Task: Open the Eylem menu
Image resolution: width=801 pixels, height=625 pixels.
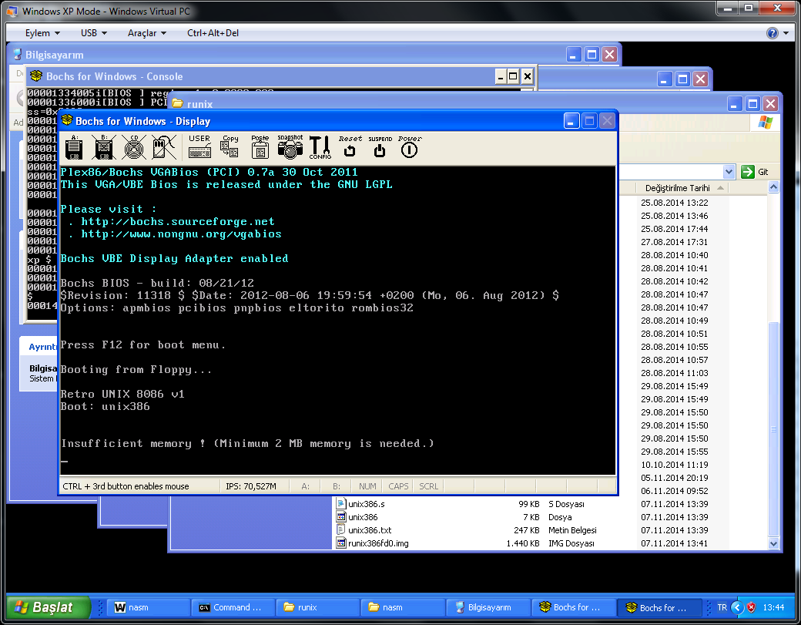Action: tap(42, 32)
